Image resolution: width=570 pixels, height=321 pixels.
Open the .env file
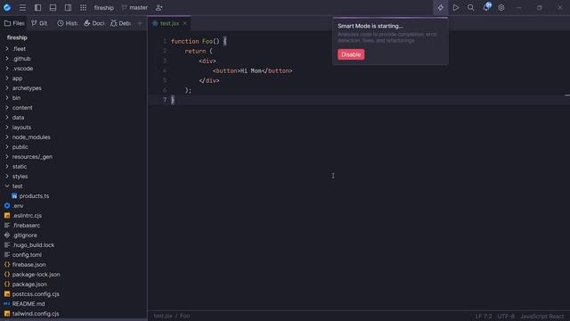coord(74,206)
